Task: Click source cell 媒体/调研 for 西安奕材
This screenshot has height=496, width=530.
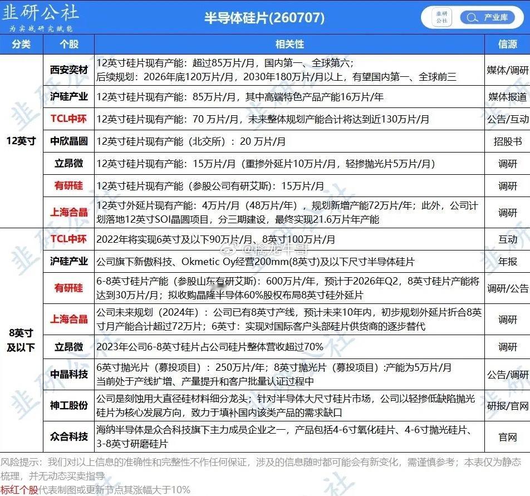Action: click(x=507, y=70)
